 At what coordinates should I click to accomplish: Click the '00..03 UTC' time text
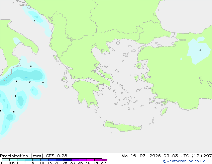point(176,156)
